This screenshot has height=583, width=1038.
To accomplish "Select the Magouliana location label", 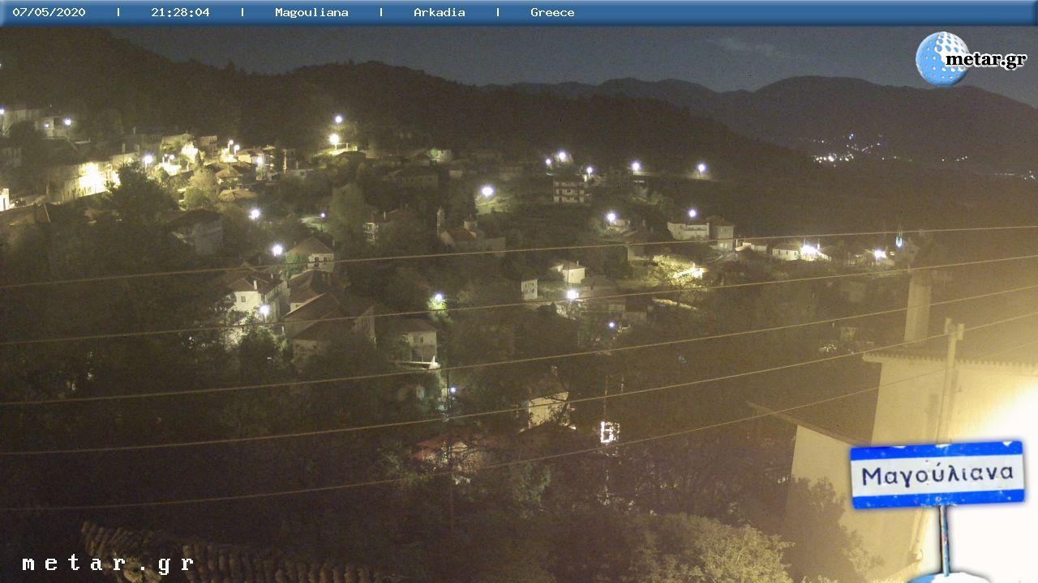I will coord(311,12).
